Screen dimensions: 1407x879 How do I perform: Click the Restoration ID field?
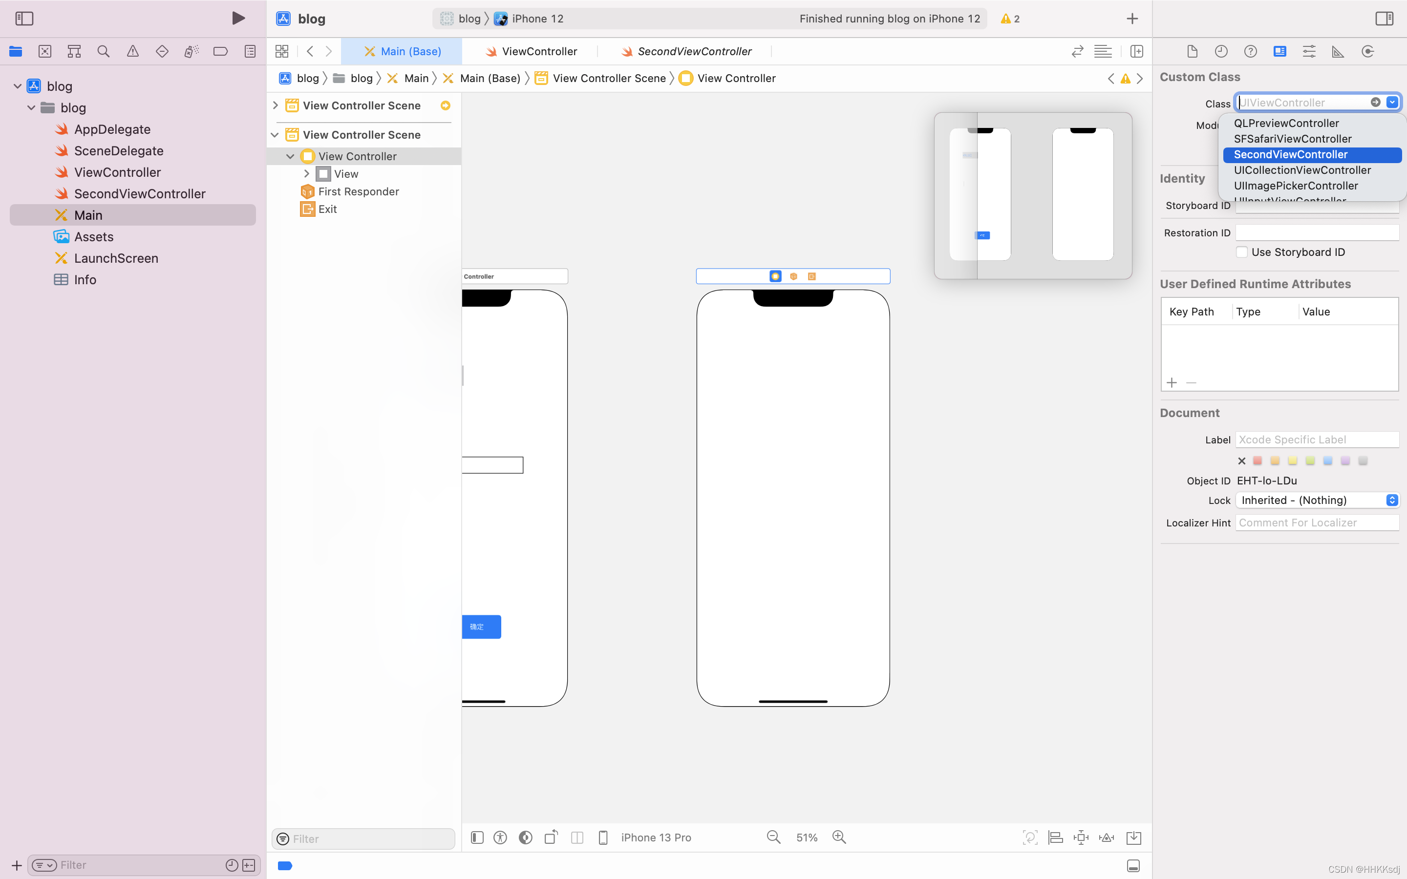pos(1317,232)
